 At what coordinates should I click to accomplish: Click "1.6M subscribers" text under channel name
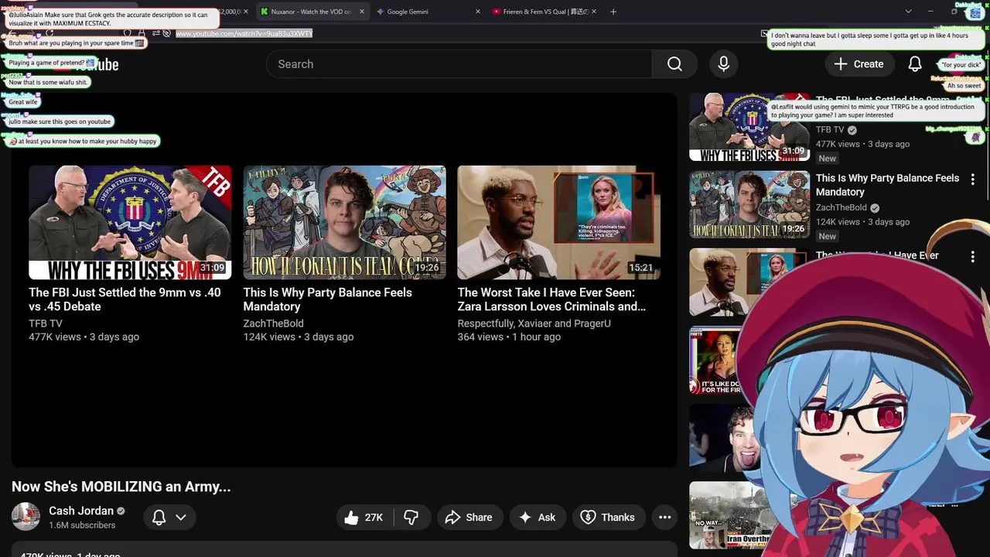tap(82, 525)
